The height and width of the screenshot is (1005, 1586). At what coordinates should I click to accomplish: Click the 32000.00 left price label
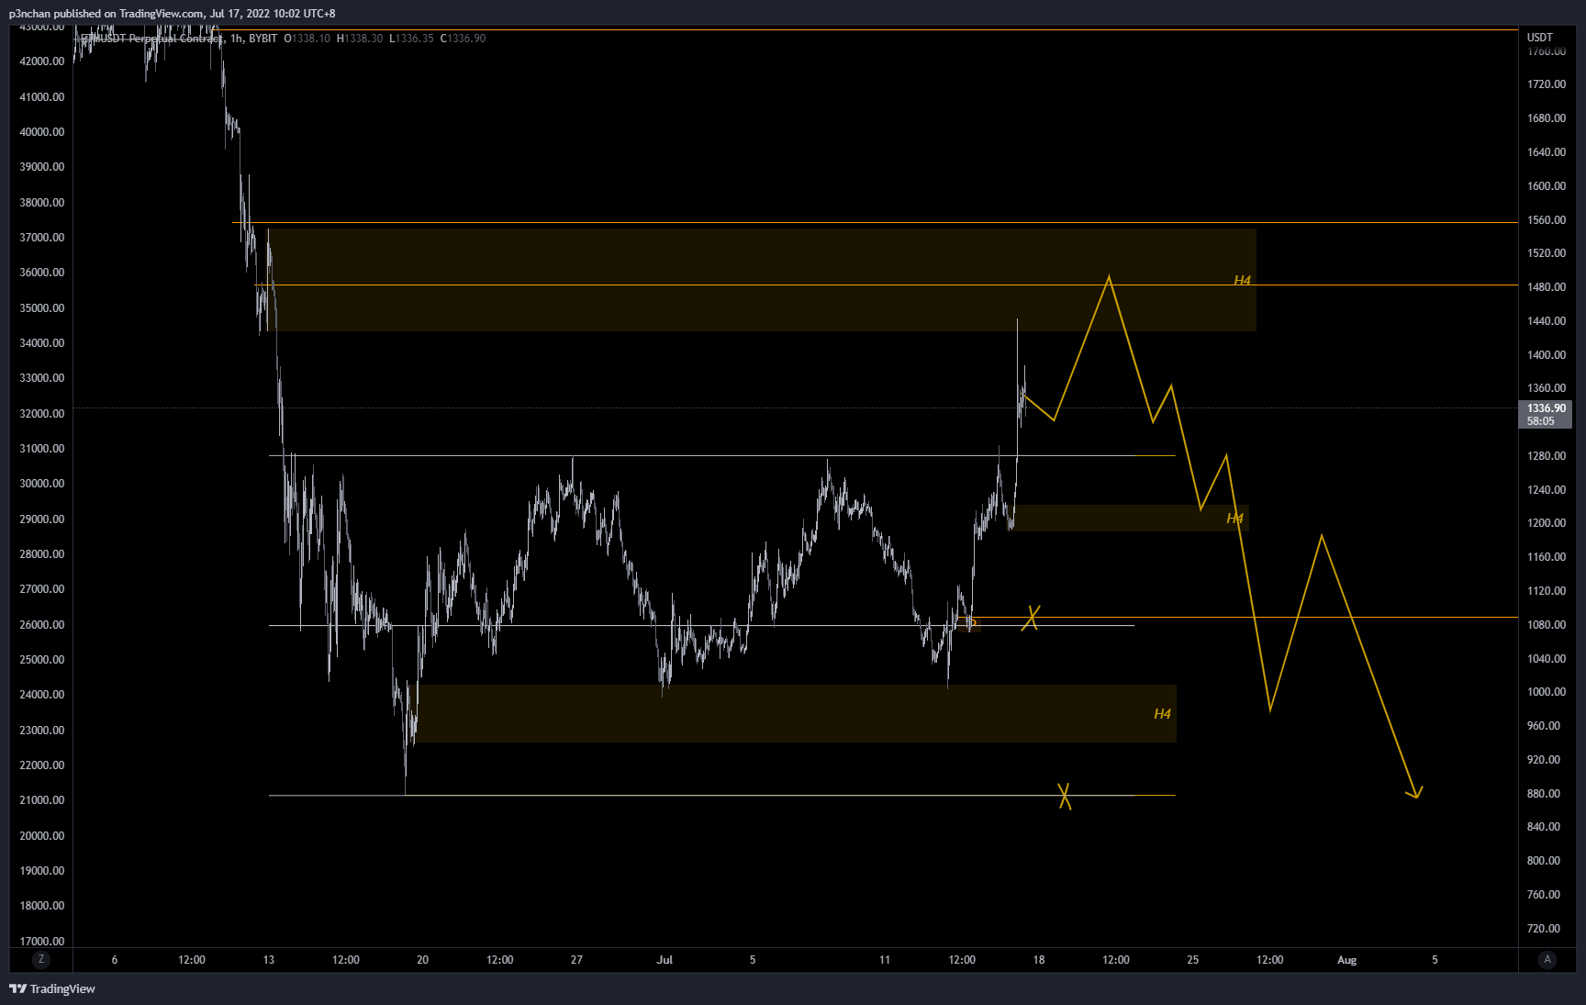[42, 414]
